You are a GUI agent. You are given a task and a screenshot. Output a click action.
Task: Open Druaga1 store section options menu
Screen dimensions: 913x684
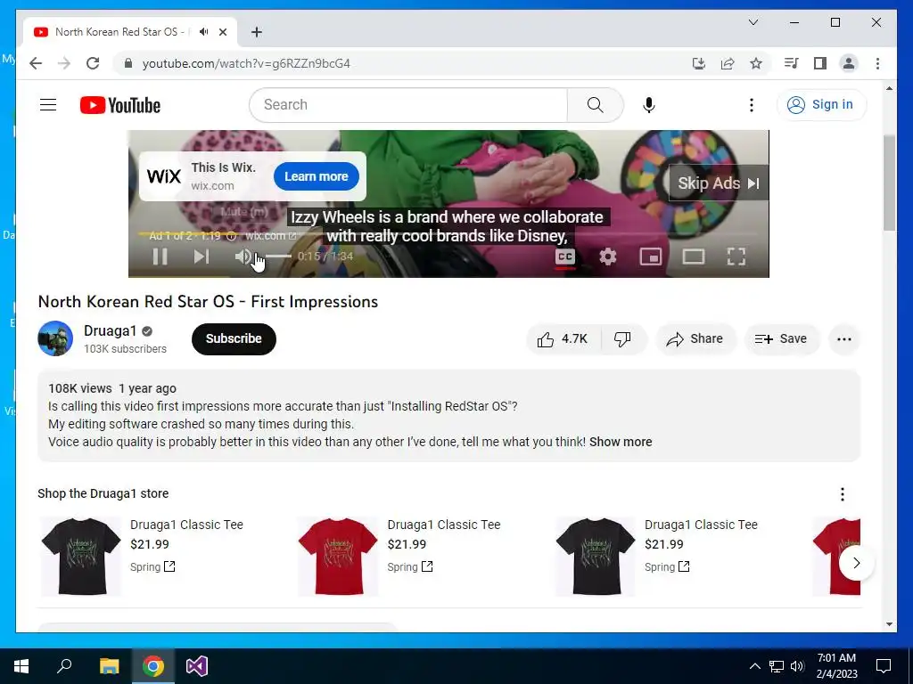click(843, 493)
